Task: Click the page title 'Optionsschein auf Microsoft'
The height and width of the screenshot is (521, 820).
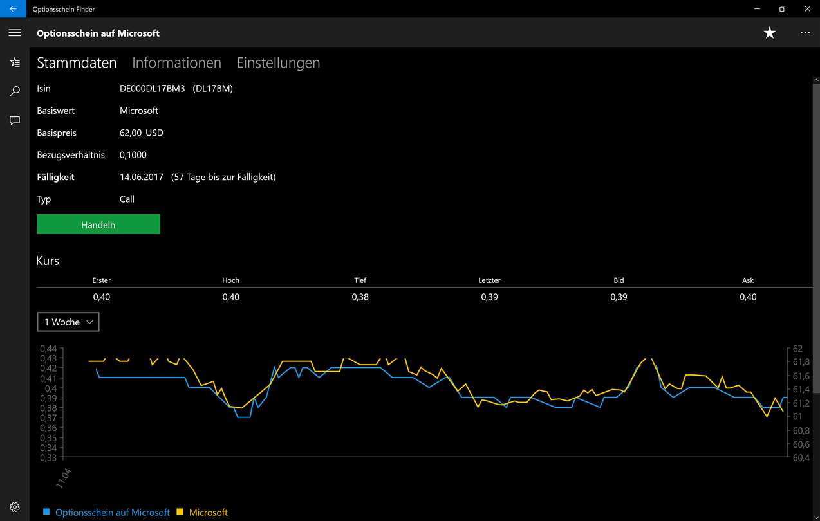Action: [98, 33]
